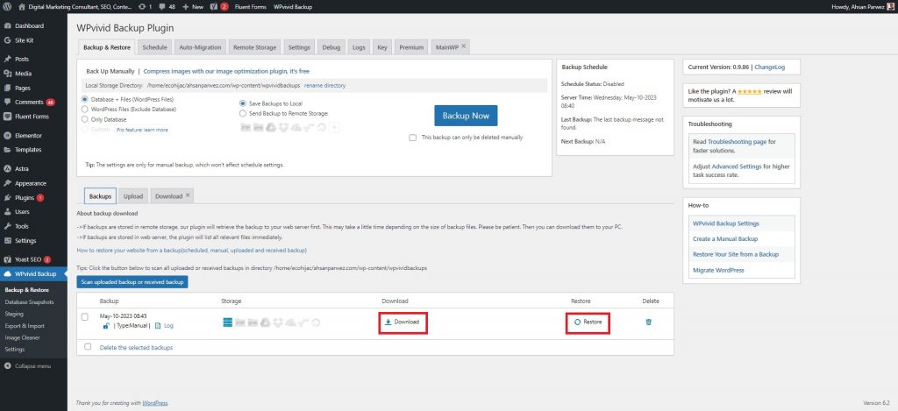Close the Download sub-tab
898x411 pixels.
point(188,195)
